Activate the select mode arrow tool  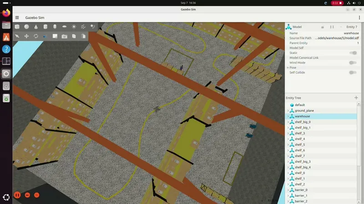17,36
